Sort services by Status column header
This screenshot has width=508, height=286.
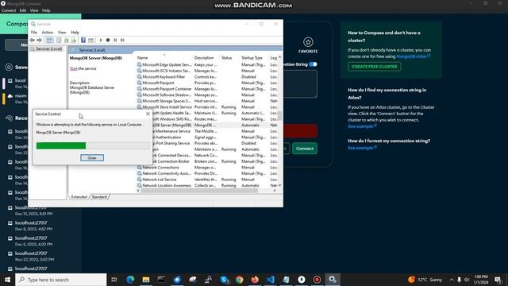(229, 58)
